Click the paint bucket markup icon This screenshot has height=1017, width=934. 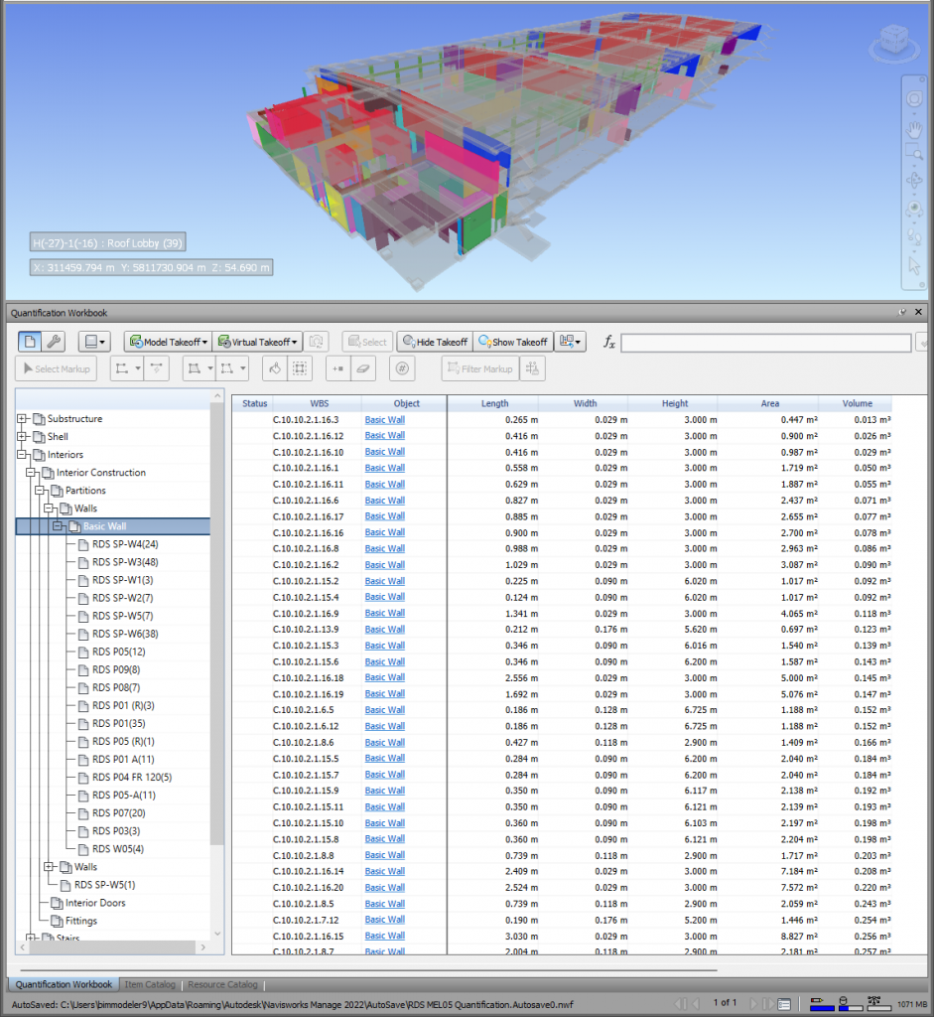(x=274, y=368)
